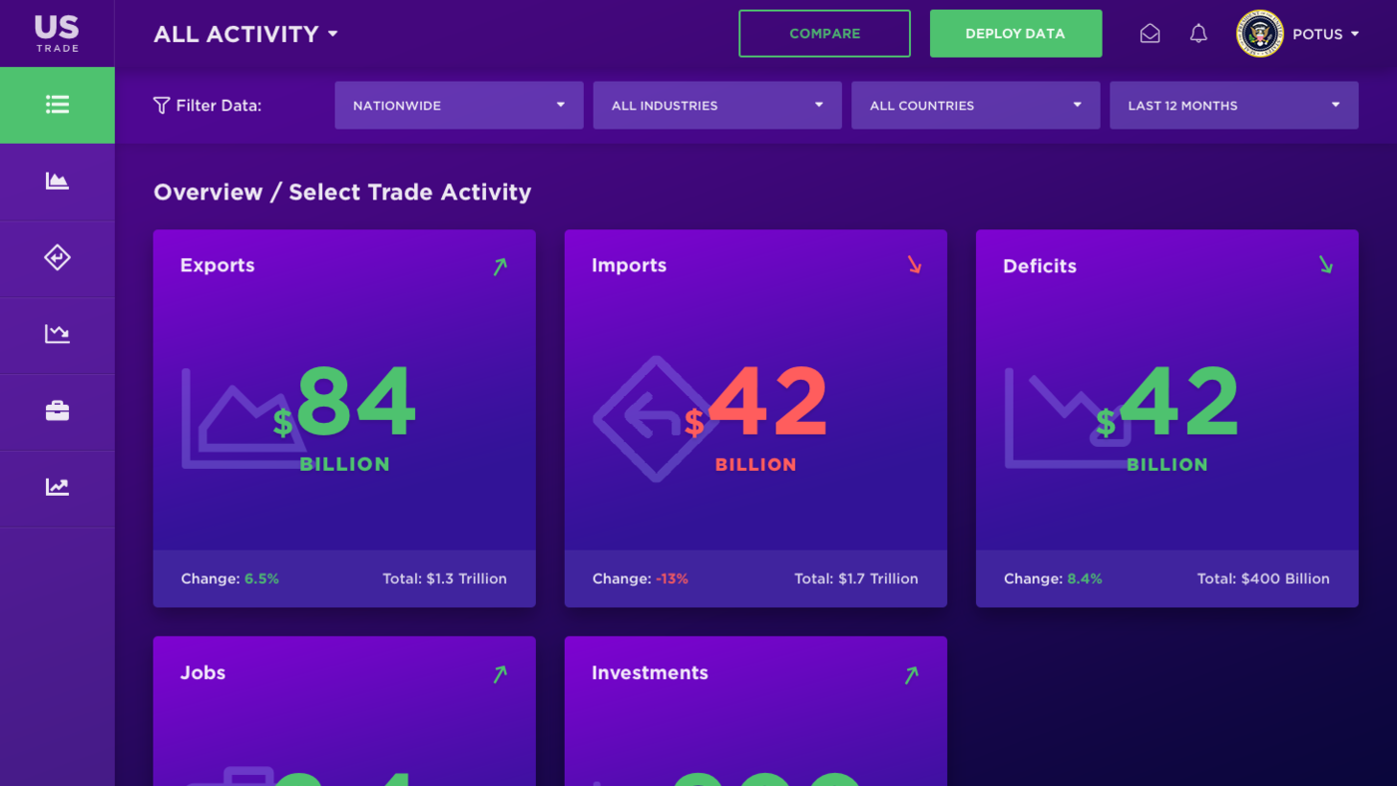Image resolution: width=1397 pixels, height=786 pixels.
Task: Open the mail inbox icon
Action: (1150, 34)
